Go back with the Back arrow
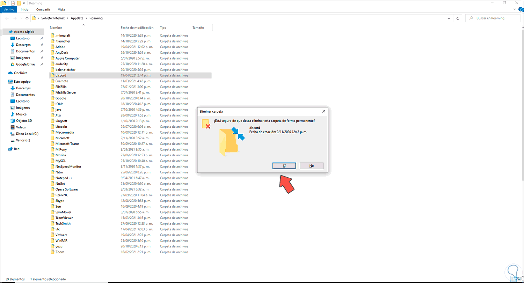This screenshot has width=524, height=283. 7,18
